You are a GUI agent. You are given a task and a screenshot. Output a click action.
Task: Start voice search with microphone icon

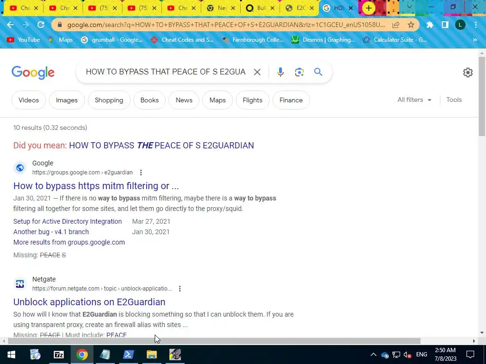[280, 72]
